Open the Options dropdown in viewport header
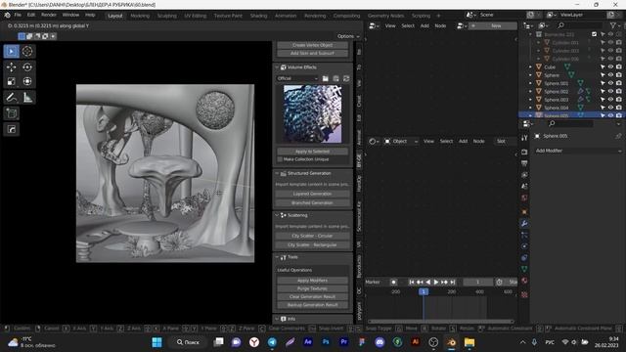Screen dimensions: 626x352 pyautogui.click(x=348, y=36)
